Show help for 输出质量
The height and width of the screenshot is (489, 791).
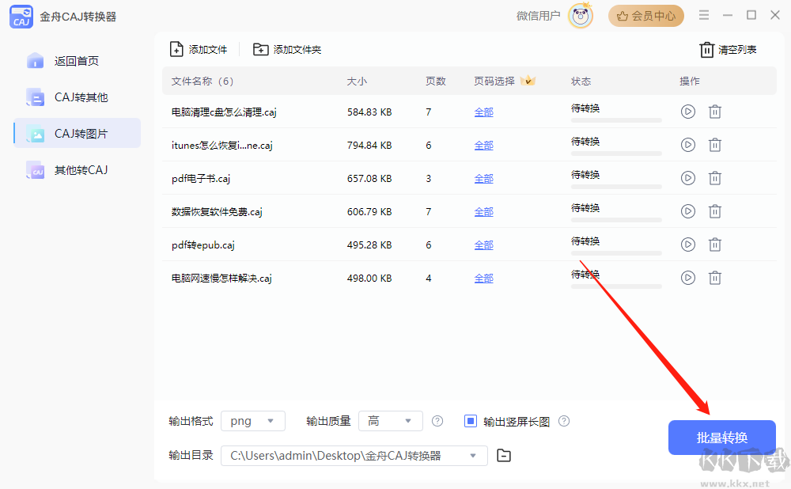(x=437, y=421)
